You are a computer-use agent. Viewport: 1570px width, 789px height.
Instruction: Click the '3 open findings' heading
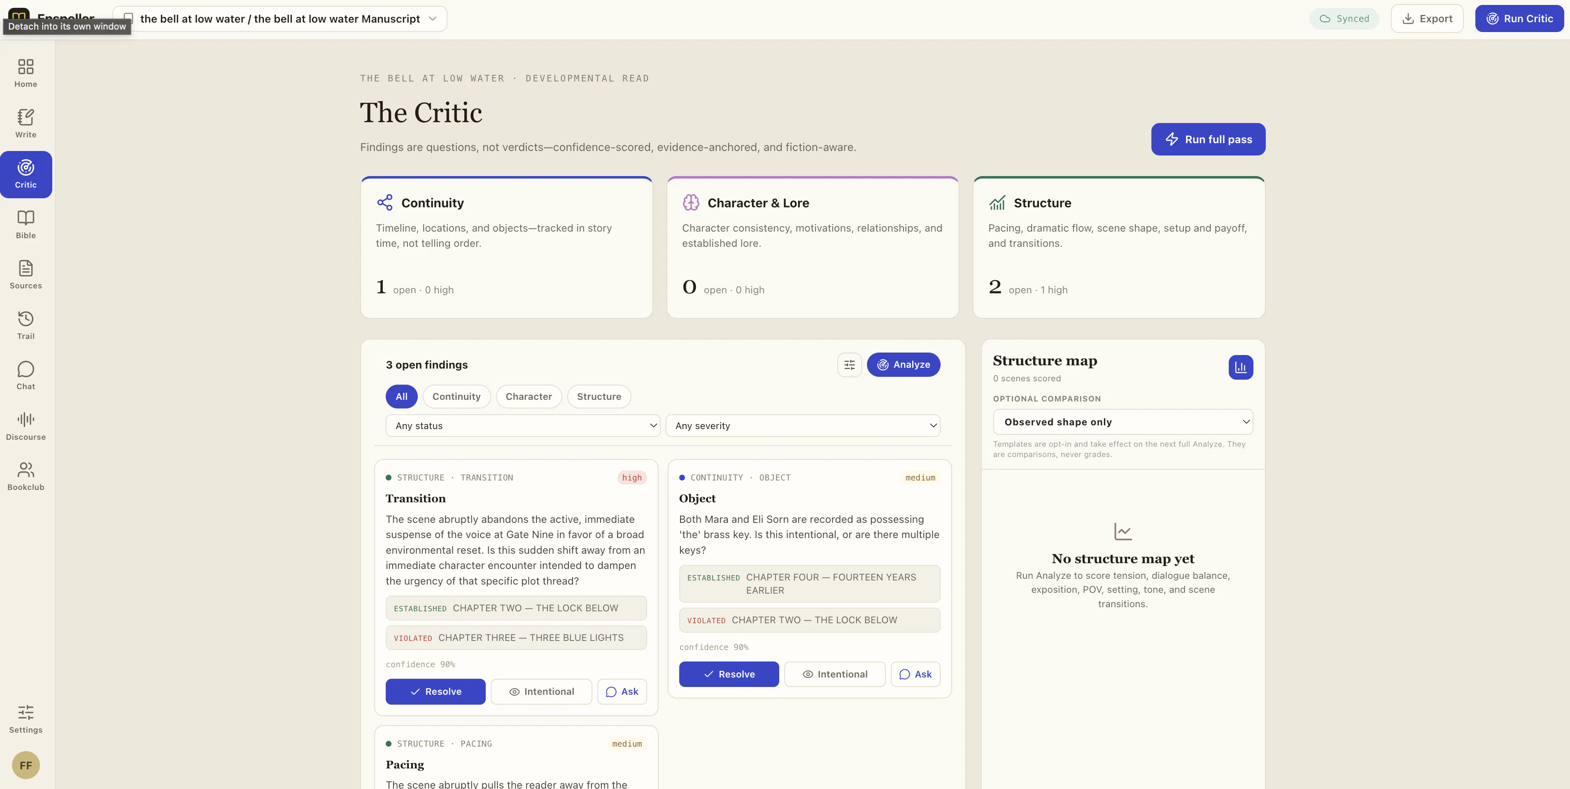point(426,365)
